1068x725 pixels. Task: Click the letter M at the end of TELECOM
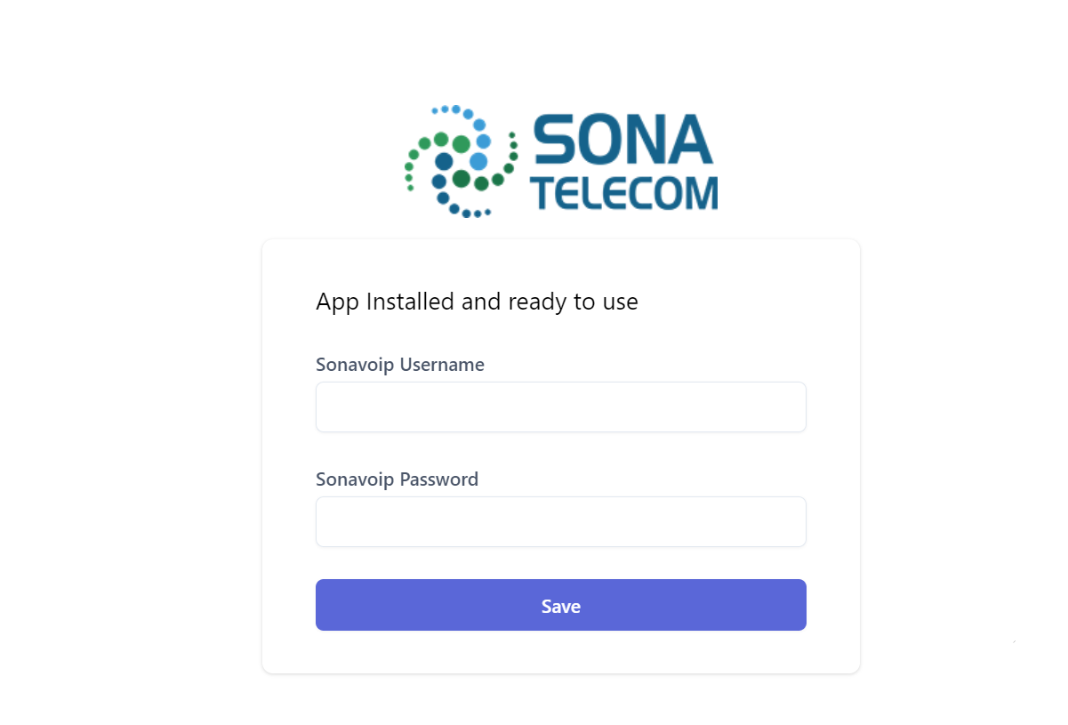pos(703,193)
